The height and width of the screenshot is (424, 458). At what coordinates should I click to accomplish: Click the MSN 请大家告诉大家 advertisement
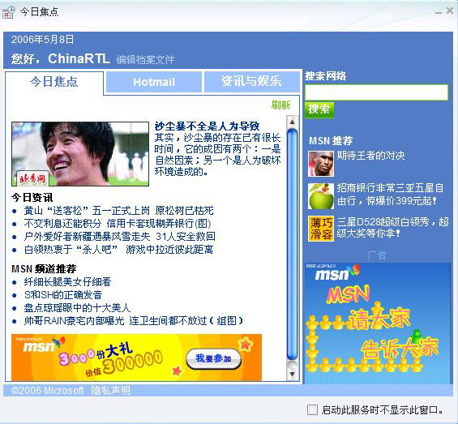[x=378, y=323]
